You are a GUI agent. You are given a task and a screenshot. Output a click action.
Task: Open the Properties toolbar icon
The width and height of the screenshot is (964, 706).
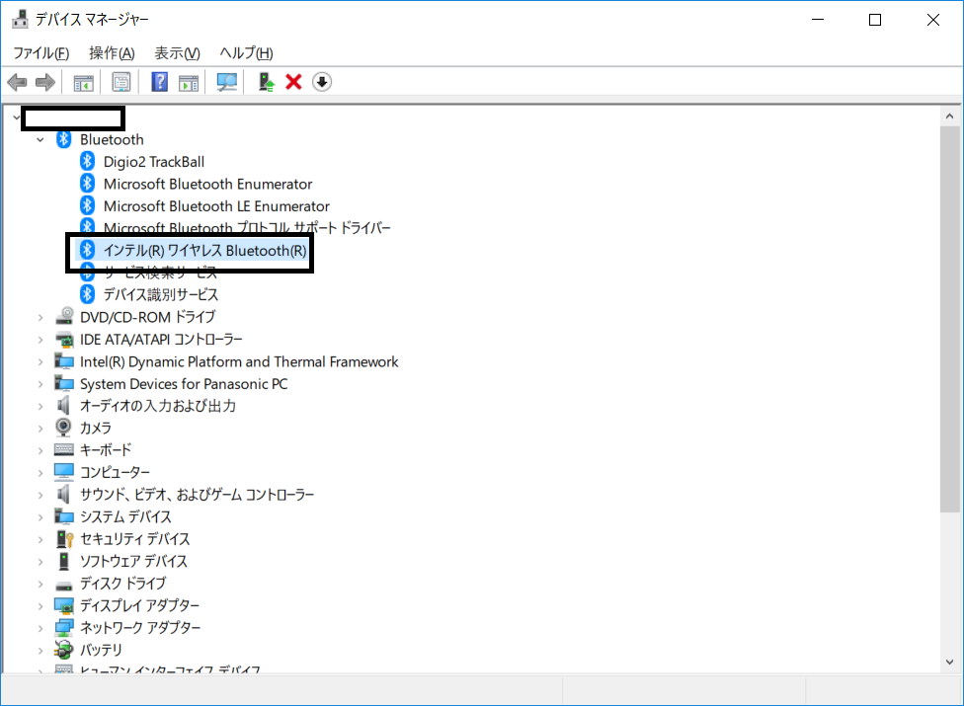click(121, 82)
